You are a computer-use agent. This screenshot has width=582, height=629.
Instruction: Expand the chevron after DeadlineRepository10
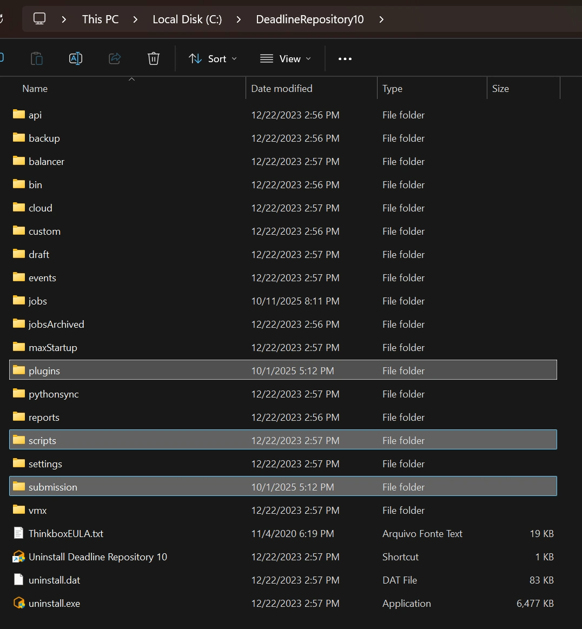(382, 19)
